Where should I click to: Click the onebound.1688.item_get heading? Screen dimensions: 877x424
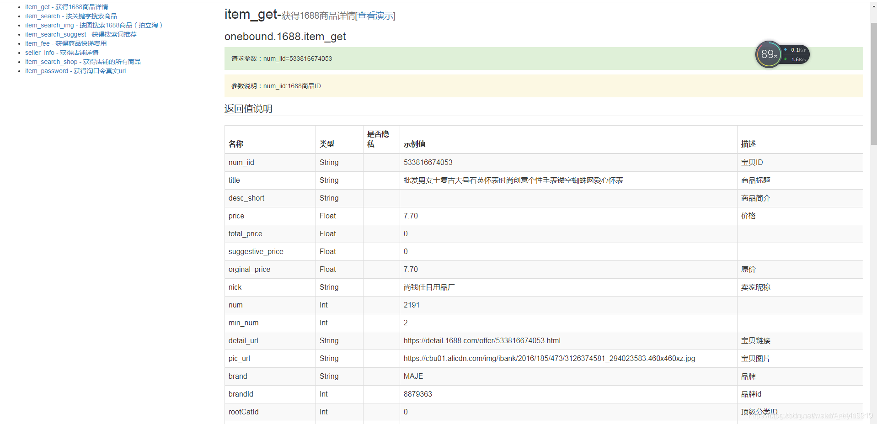coord(285,37)
